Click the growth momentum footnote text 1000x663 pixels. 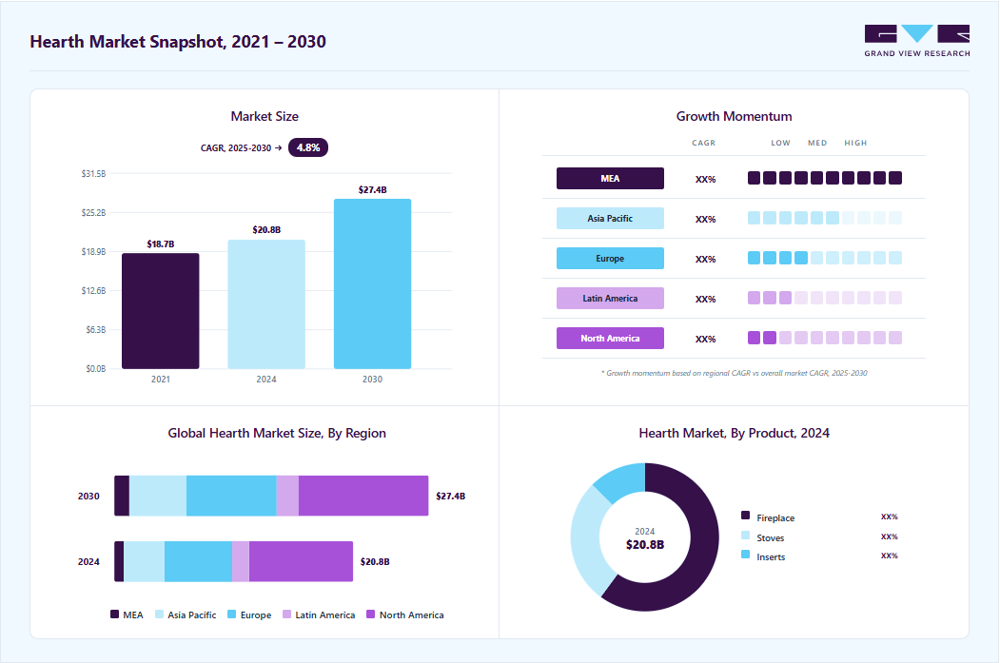(x=734, y=373)
